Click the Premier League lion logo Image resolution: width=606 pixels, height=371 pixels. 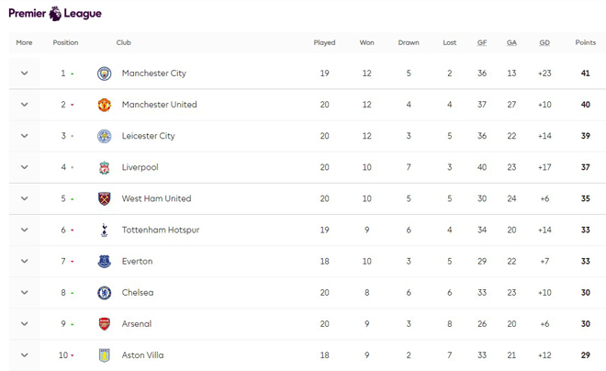click(55, 13)
